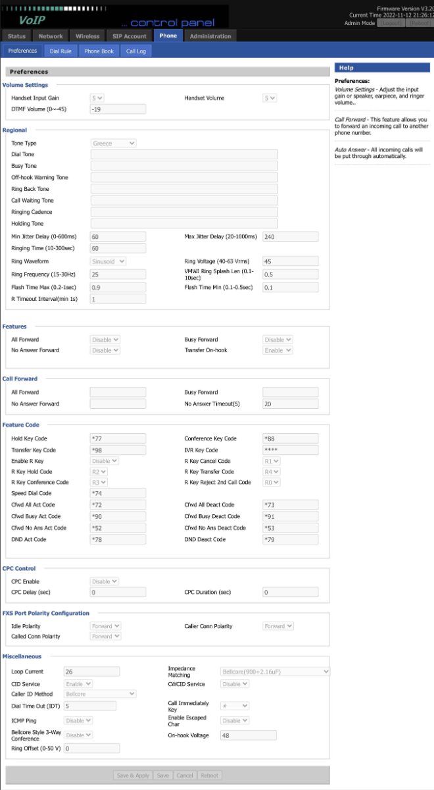The image size is (434, 790).
Task: Open the Administration tab
Action: pyautogui.click(x=210, y=36)
